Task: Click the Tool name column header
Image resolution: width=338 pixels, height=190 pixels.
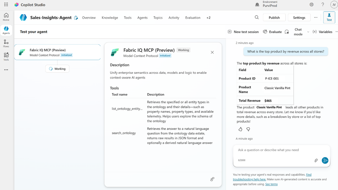Action: click(120, 94)
